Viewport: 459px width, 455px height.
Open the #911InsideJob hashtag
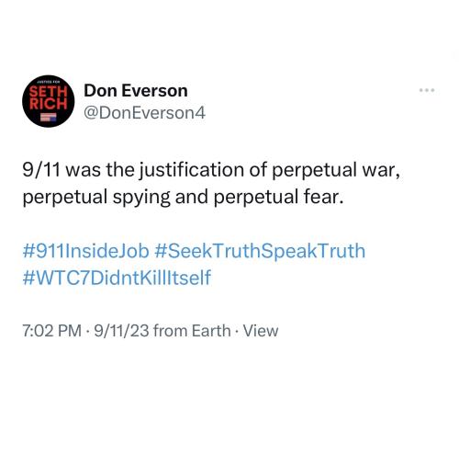tap(86, 251)
